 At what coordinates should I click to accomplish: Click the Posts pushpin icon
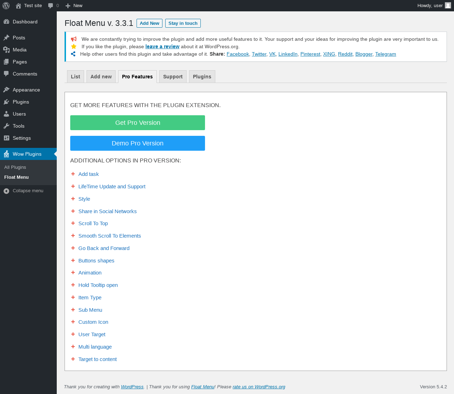6,38
